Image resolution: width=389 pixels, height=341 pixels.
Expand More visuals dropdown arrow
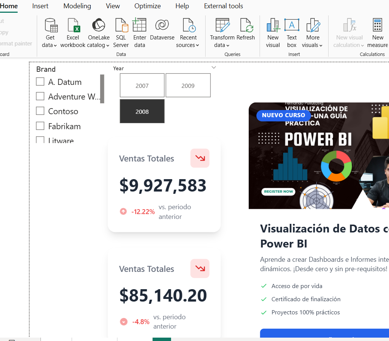pyautogui.click(x=321, y=45)
